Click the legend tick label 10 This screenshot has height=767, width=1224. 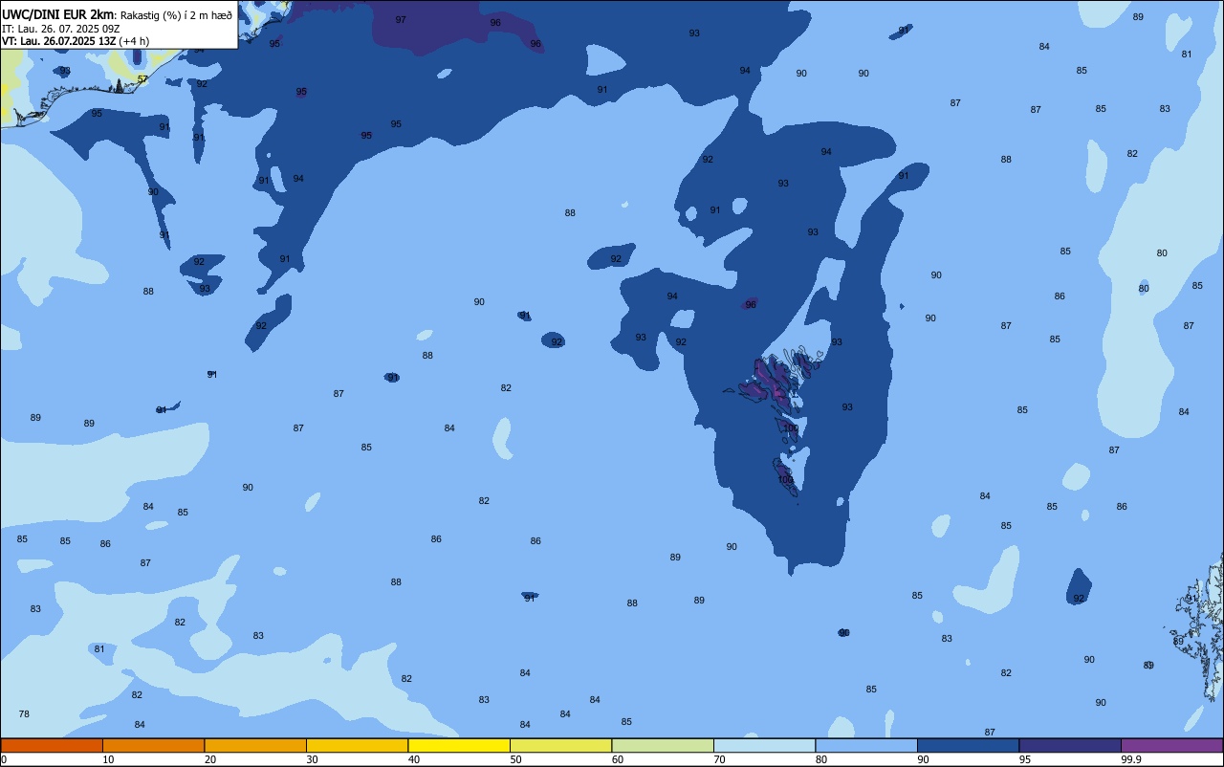click(108, 759)
